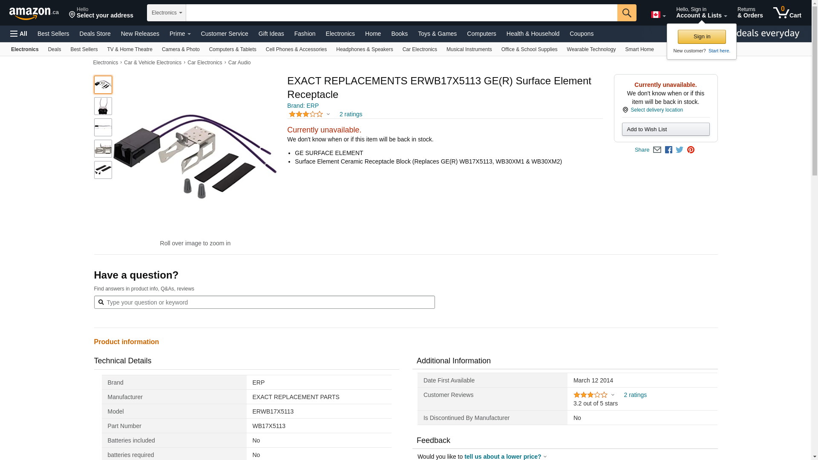Screen dimensions: 818x460
Task: Open Best Sellers in top navigation
Action: [x=53, y=34]
